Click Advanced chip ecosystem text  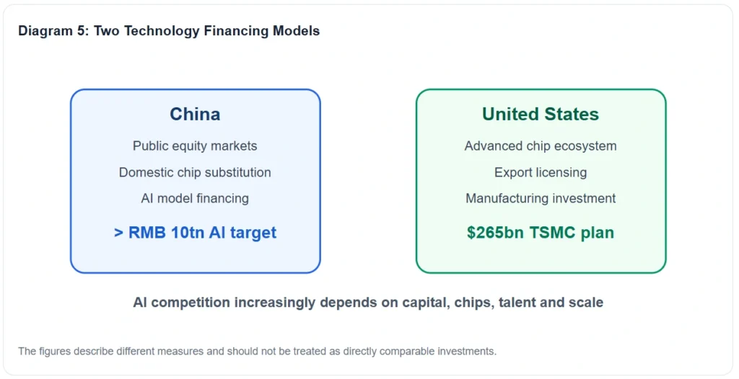click(541, 146)
